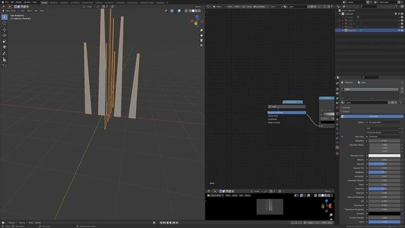The height and width of the screenshot is (228, 405).
Task: Open the Node menu in node editor header
Action: click(x=249, y=7)
